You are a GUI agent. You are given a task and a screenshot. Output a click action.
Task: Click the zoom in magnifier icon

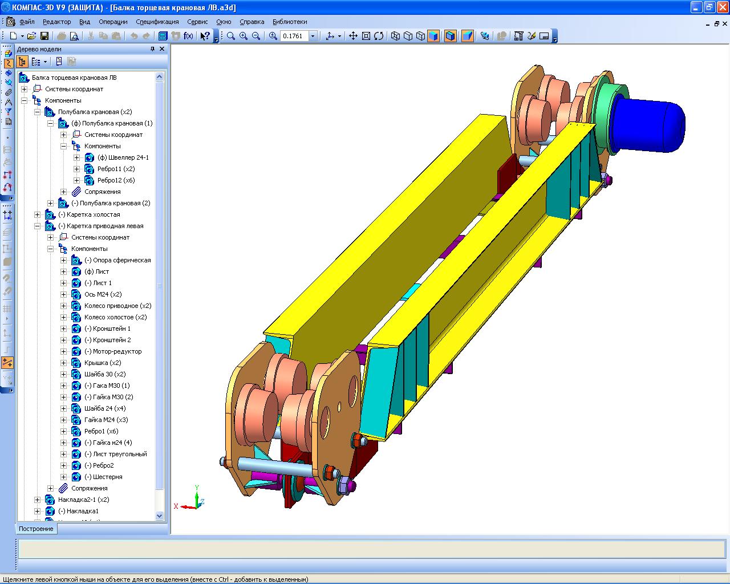[x=244, y=36]
